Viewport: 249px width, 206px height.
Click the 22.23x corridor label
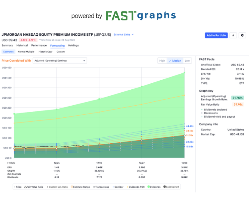pyautogui.click(x=190, y=142)
